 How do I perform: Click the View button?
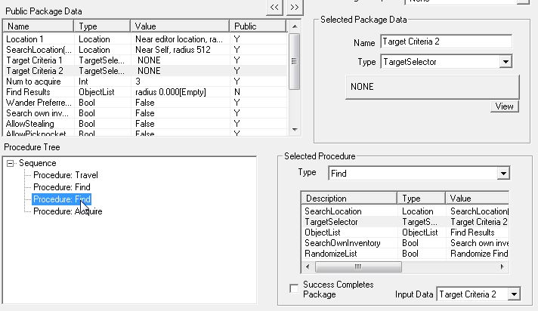504,106
